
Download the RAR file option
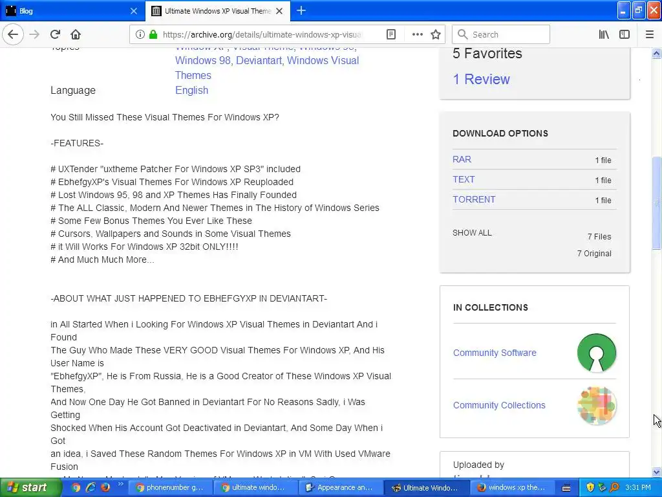click(462, 159)
